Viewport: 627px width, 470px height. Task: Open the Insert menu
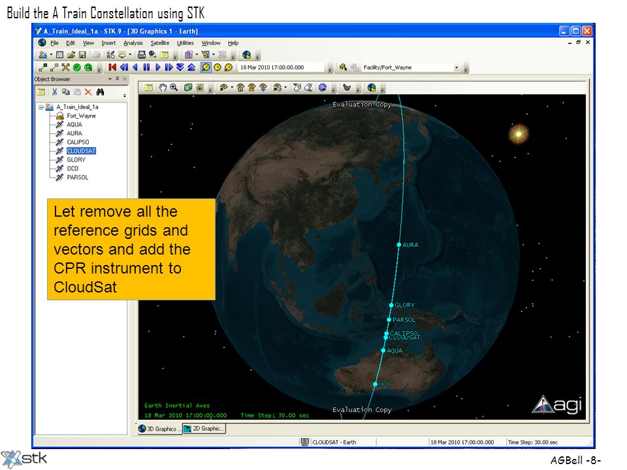[108, 43]
